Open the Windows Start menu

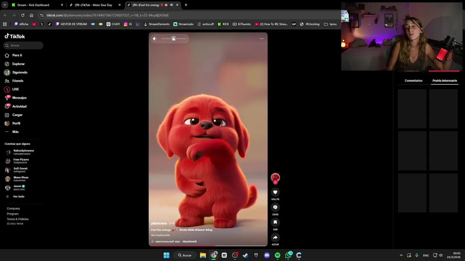(166, 255)
